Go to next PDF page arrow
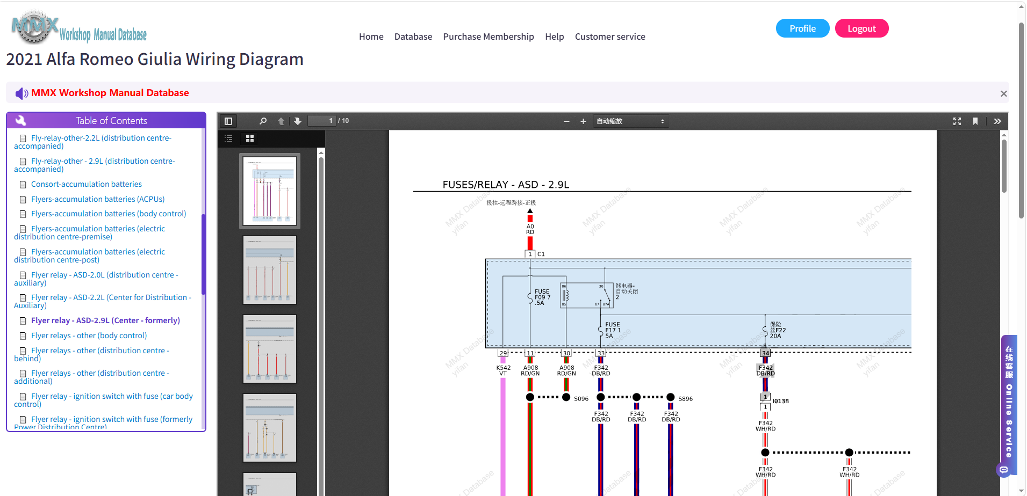Screen dimensions: 1027x496 (x=298, y=121)
